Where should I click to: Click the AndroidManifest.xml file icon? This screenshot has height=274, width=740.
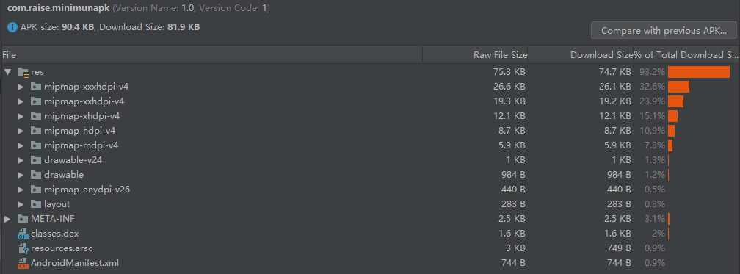click(23, 263)
